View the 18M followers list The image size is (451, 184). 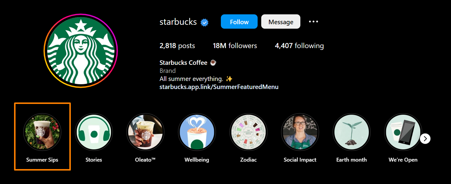235,45
